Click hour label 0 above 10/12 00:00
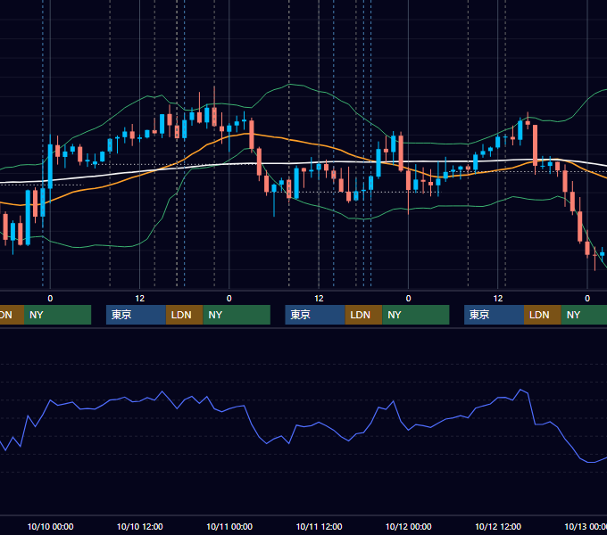Screen dimensions: 607x535 (409, 299)
